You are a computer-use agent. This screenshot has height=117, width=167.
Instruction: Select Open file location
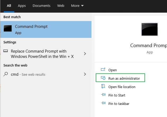pyautogui.click(x=122, y=87)
